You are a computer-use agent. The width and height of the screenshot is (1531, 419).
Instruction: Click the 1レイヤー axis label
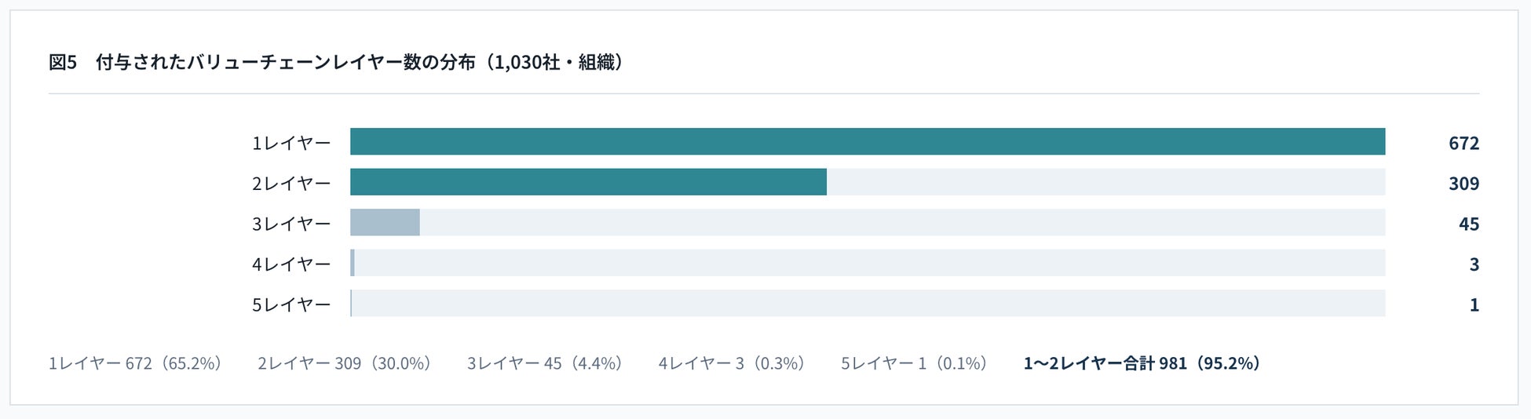click(291, 143)
